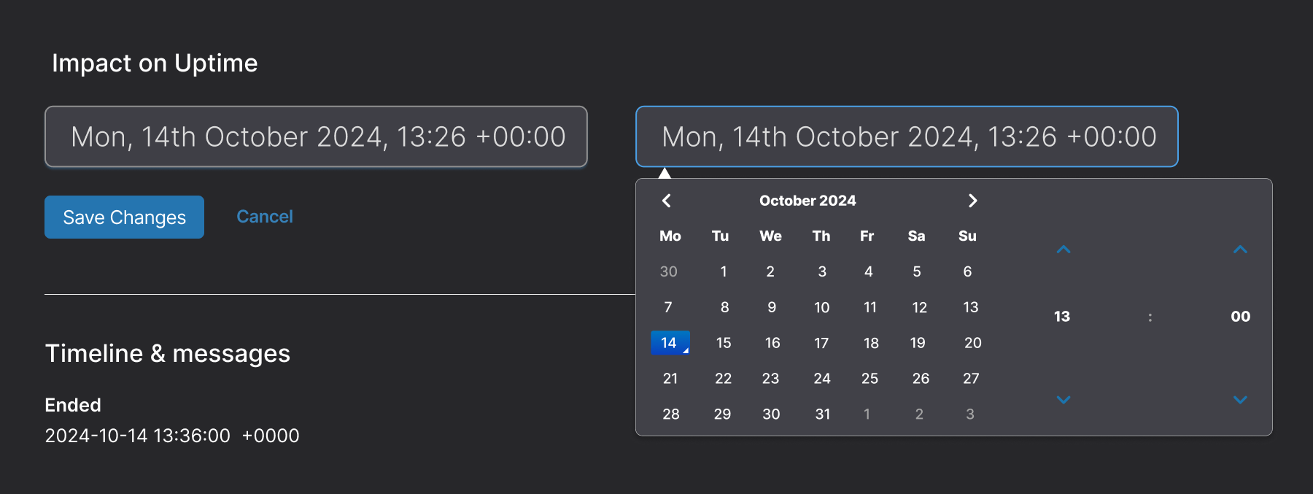Decrement the hour value downward

pyautogui.click(x=1064, y=400)
